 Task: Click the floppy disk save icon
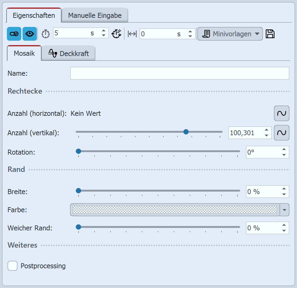(270, 34)
